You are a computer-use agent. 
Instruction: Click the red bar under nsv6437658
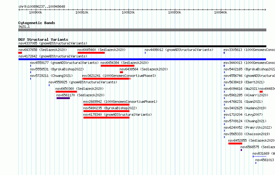(20, 53)
